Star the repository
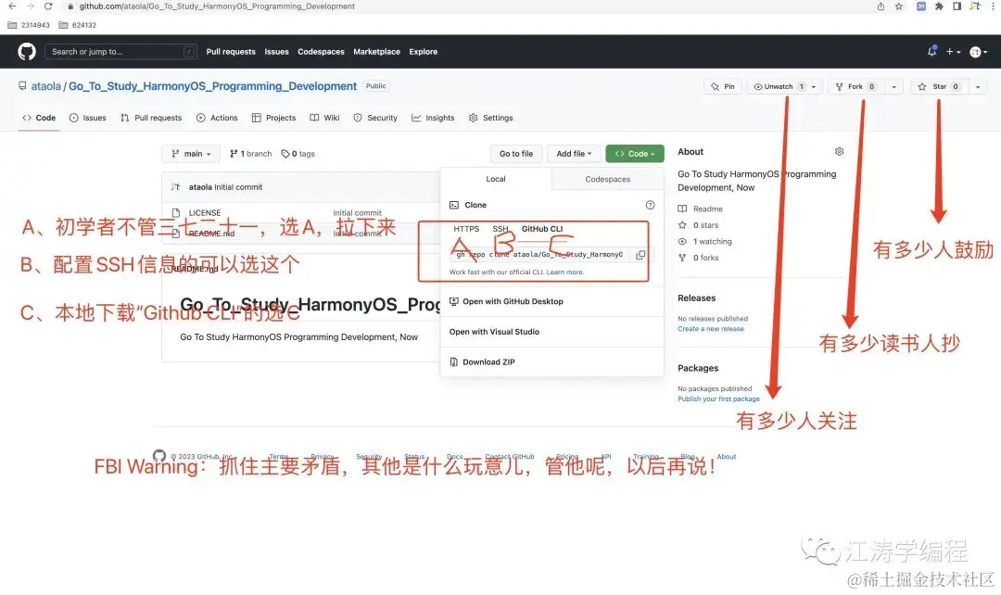The width and height of the screenshot is (1001, 595). [939, 87]
